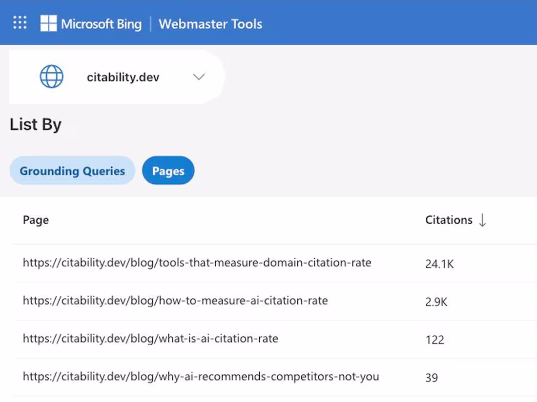This screenshot has height=402, width=537.
Task: Click the 2.9K citations value
Action: point(436,302)
